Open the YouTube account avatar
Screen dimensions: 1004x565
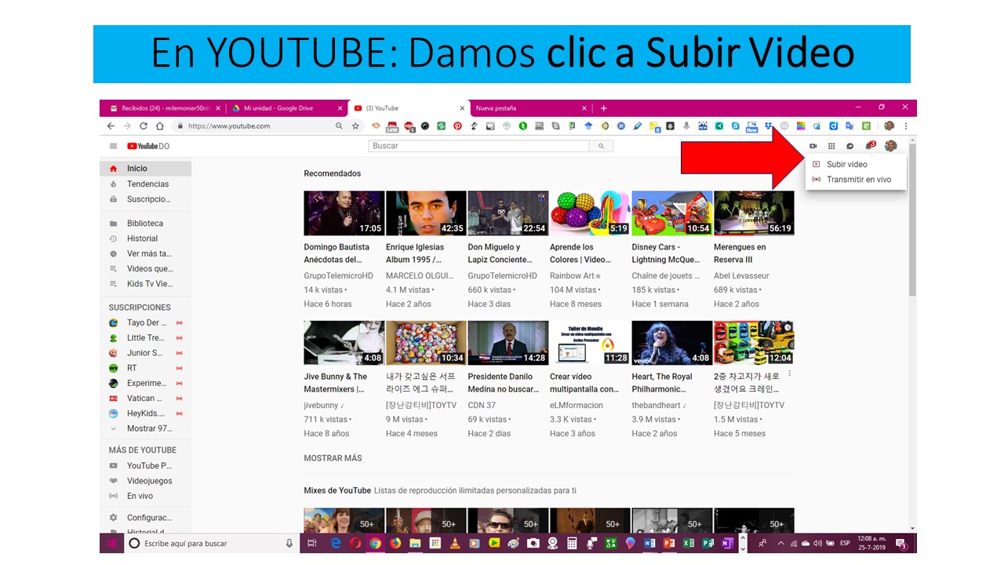click(890, 146)
